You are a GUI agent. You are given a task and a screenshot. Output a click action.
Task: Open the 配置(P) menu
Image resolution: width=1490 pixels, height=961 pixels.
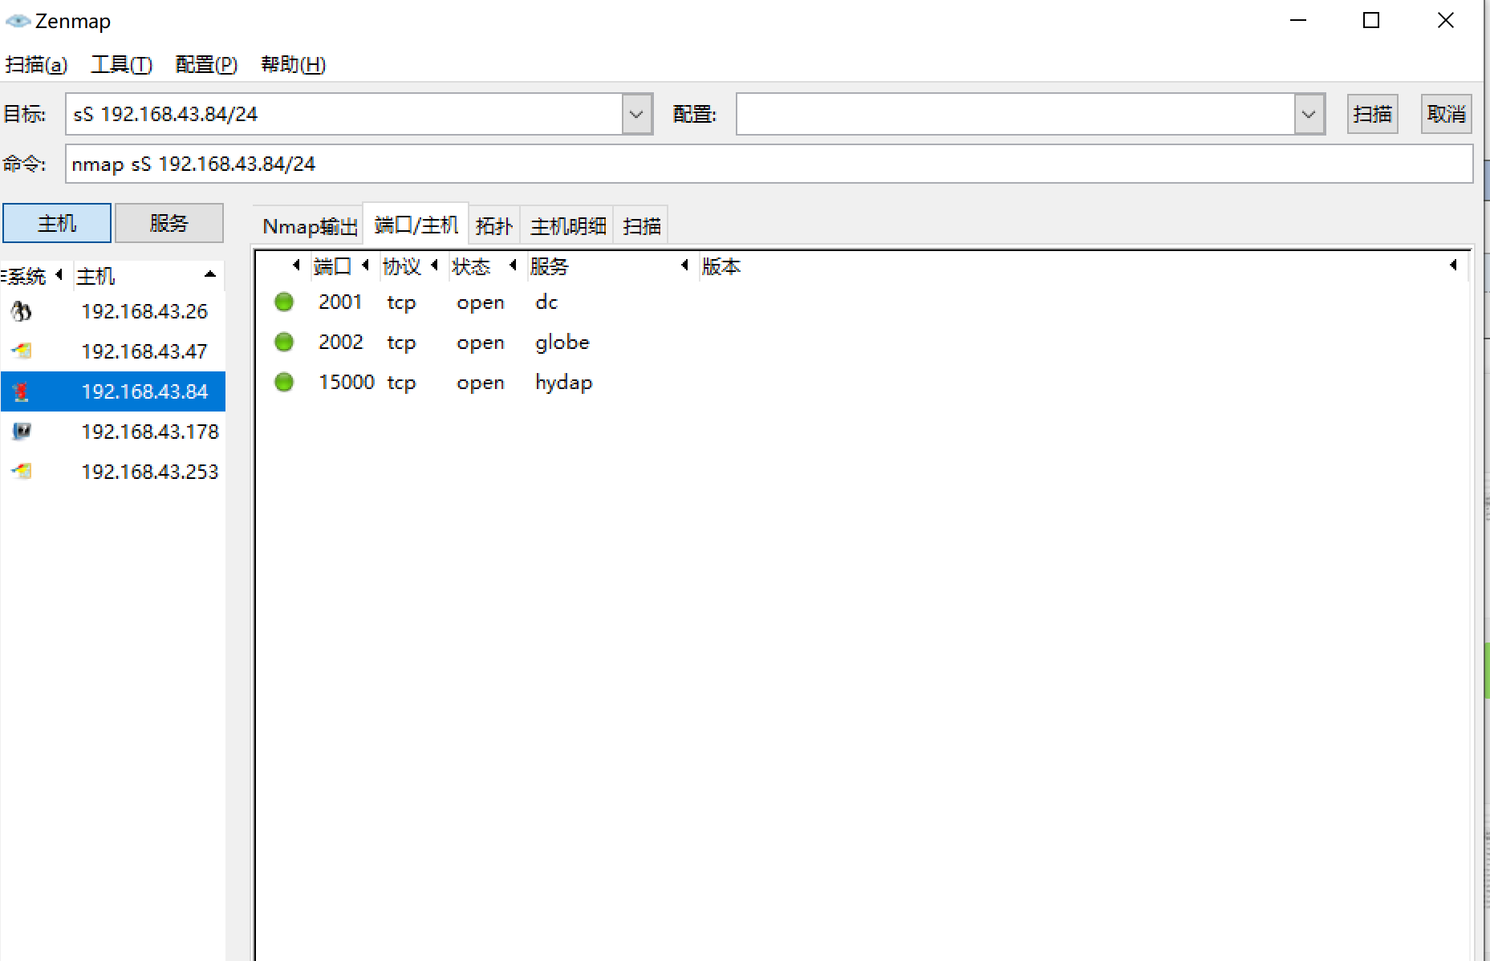(206, 64)
